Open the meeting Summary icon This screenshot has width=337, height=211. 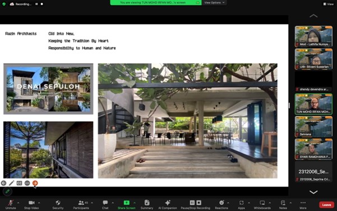(147, 203)
